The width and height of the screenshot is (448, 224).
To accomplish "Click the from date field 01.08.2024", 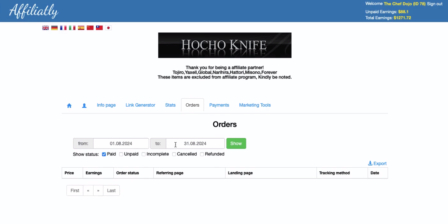I will coord(121,143).
